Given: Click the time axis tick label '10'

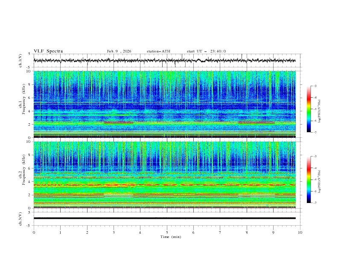Looking at the screenshot, I should pos(300,232).
